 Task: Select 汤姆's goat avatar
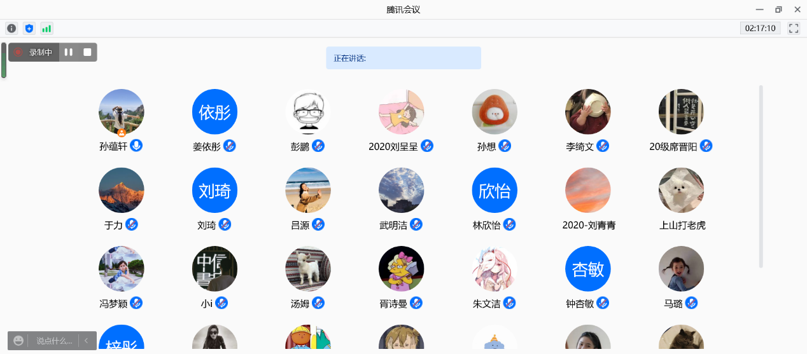point(308,269)
